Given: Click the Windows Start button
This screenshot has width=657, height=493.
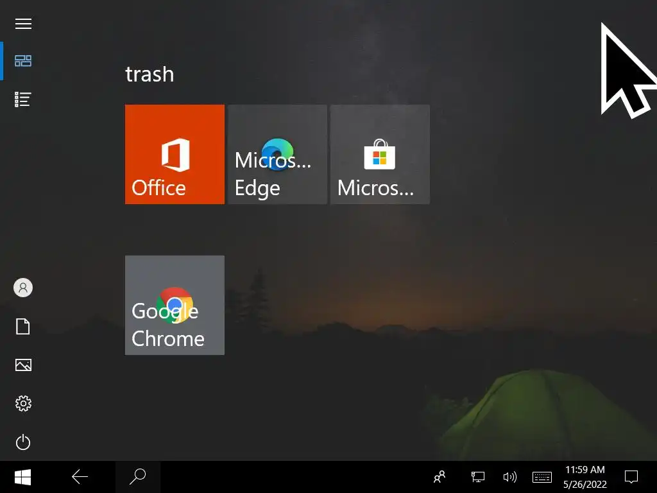Looking at the screenshot, I should point(22,477).
